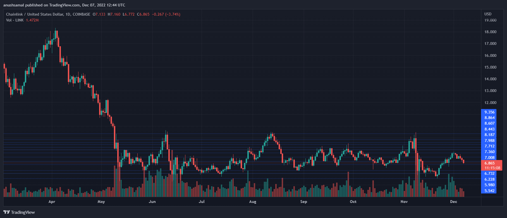
Task: Click the -0.267 (-3.74%) change value
Action: tap(166, 14)
